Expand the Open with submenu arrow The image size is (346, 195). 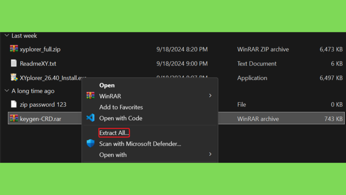coord(210,154)
